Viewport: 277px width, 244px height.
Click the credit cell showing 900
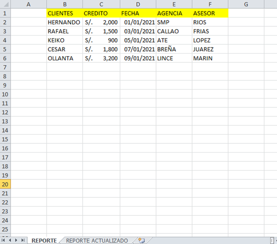102,40
